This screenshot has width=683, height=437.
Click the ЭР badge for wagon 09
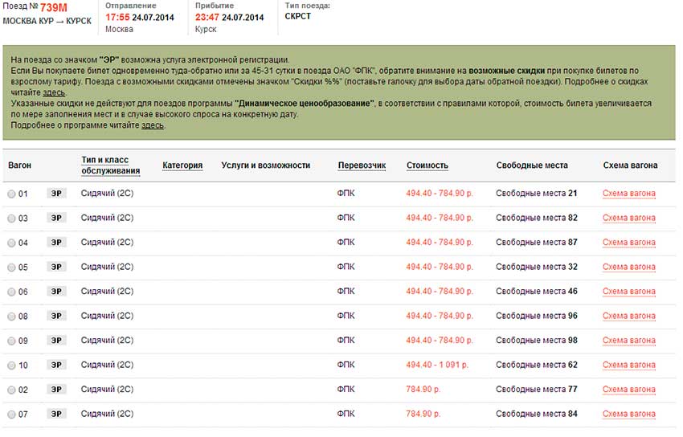pos(56,341)
